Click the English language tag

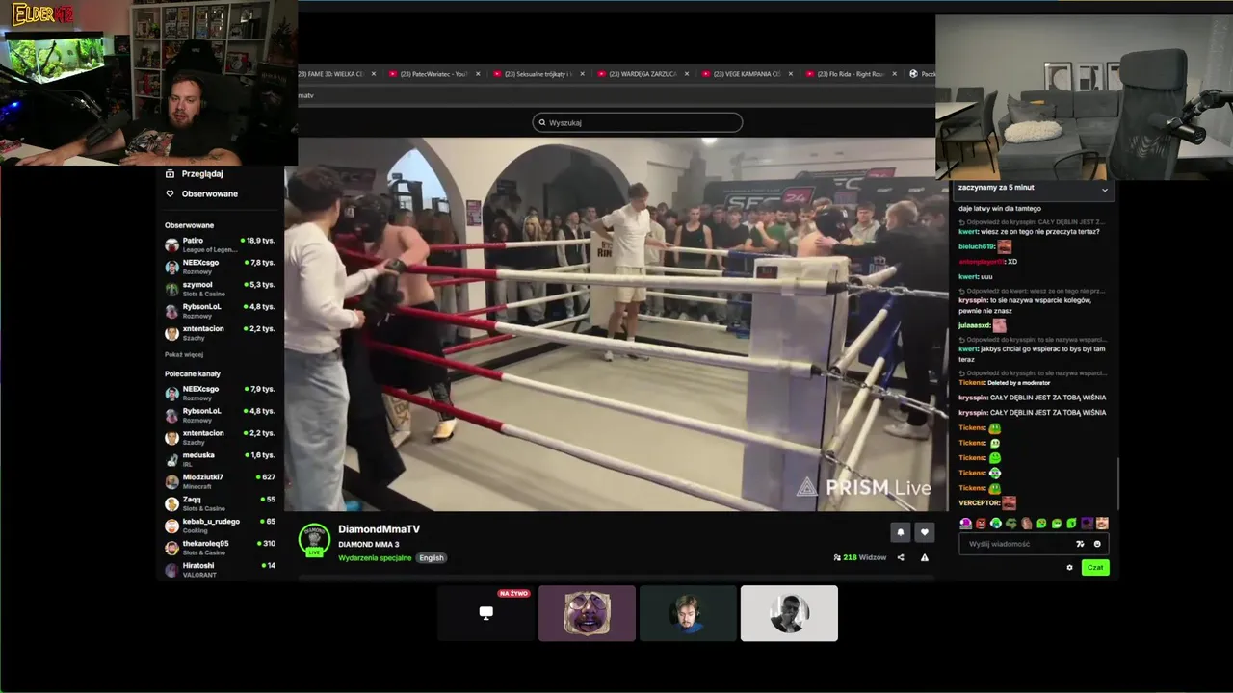432,558
